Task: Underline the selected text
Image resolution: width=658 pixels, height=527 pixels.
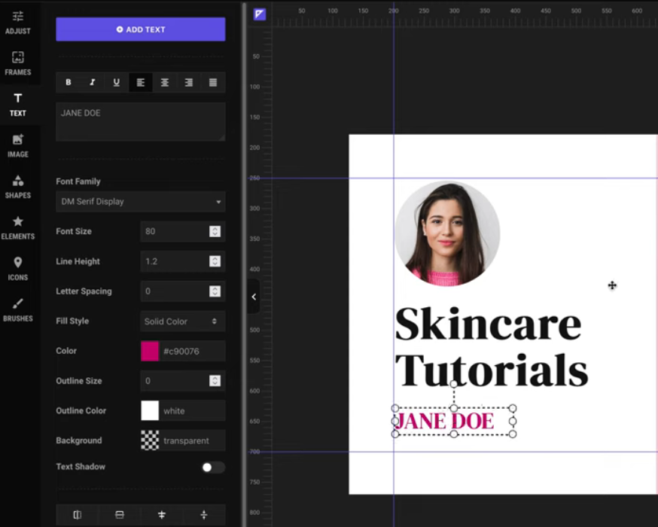Action: [116, 82]
